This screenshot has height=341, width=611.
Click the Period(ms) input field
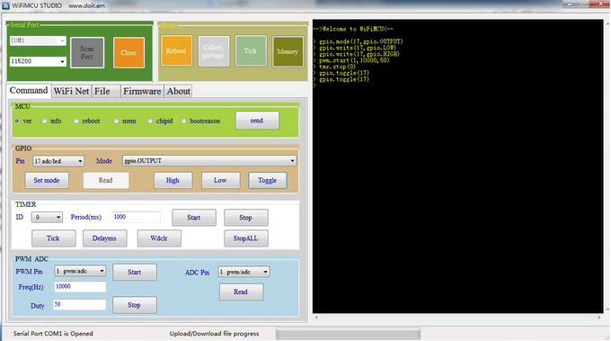[x=137, y=217]
